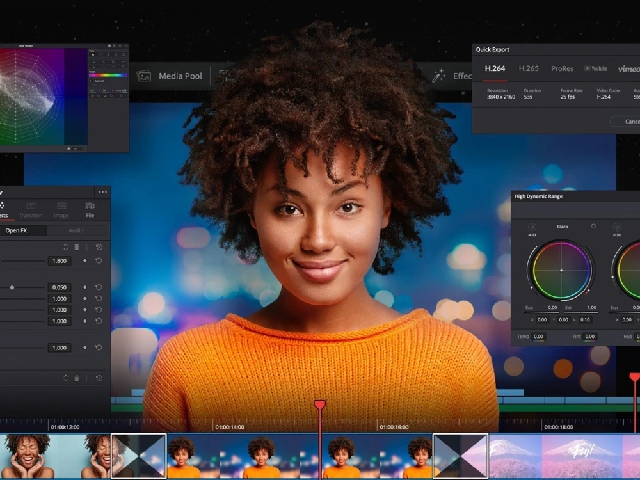
Task: Choose the Vimeo export preset
Action: pos(628,68)
